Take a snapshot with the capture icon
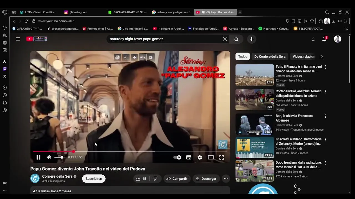The height and width of the screenshot is (199, 355). 293,21
